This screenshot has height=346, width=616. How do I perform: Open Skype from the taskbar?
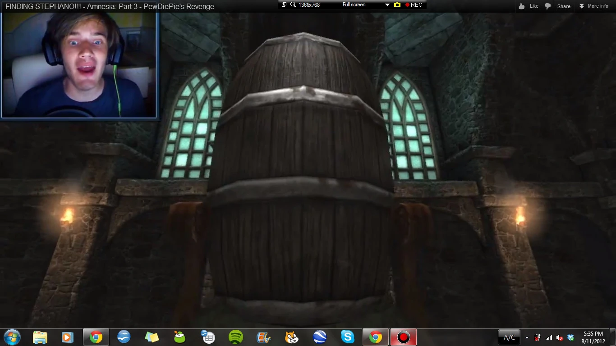(348, 337)
